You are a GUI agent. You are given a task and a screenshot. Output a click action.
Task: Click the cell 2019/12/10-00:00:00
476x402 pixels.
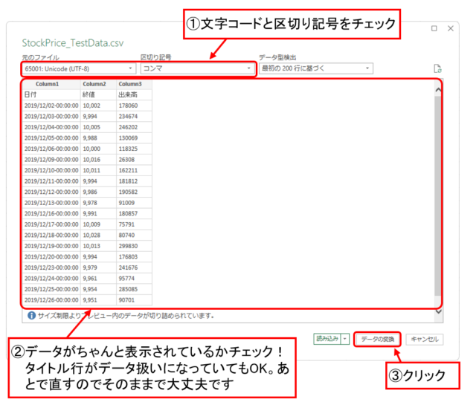click(x=51, y=170)
